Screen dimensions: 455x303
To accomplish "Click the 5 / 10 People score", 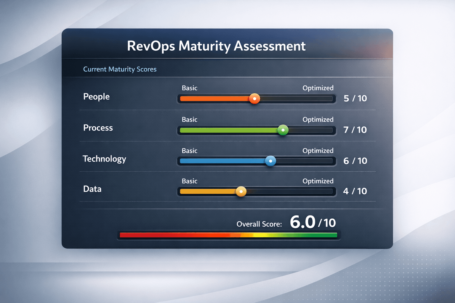I will 355,98.
